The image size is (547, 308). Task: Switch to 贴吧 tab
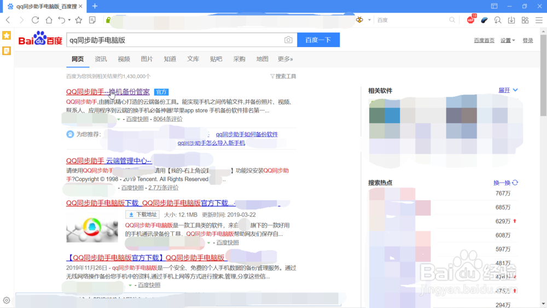tap(216, 59)
